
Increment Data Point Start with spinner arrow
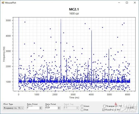(x=41, y=107)
